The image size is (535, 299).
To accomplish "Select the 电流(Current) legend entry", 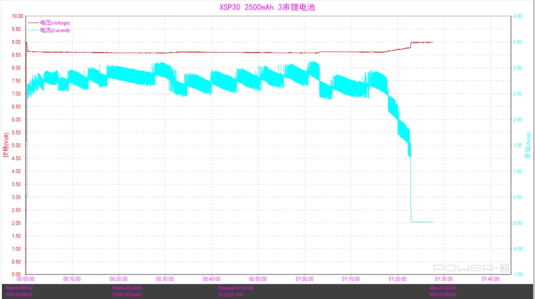I will pos(55,30).
